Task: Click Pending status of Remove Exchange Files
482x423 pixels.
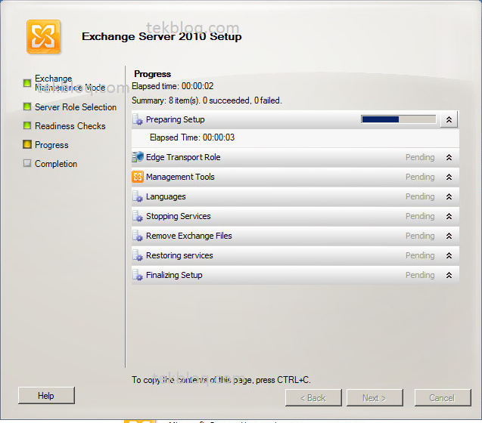Action: tap(420, 236)
